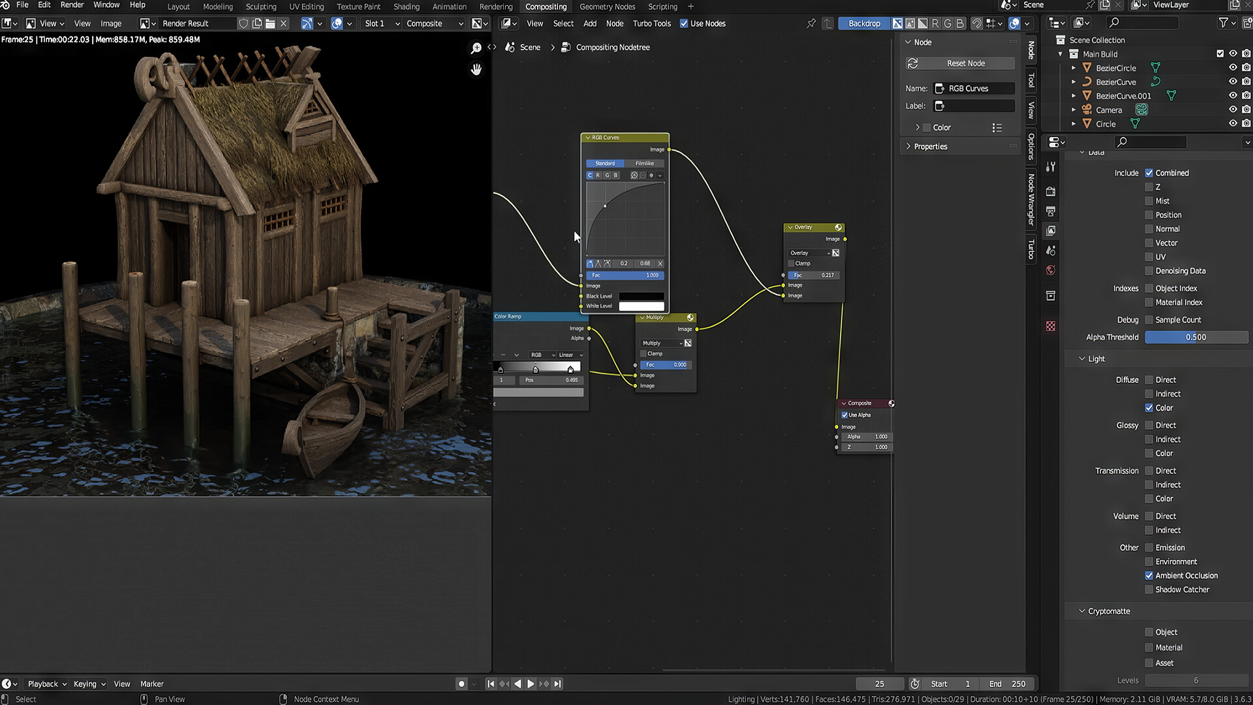Switch RGB Curves to Filmlike mode

645,163
